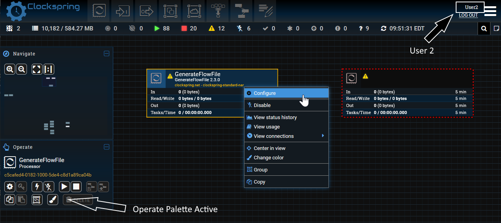
Task: Click the stopped components count 20
Action: 189,29
